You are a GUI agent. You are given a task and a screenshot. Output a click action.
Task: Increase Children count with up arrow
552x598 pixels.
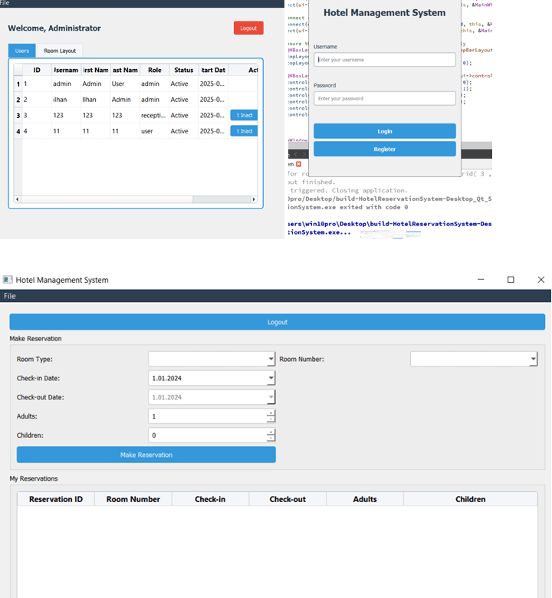click(271, 432)
